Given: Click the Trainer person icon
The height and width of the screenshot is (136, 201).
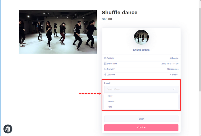Looking at the screenshot, I should click(105, 58).
